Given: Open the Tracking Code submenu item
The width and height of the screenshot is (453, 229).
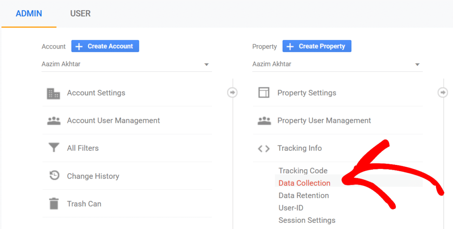Looking at the screenshot, I should point(303,171).
